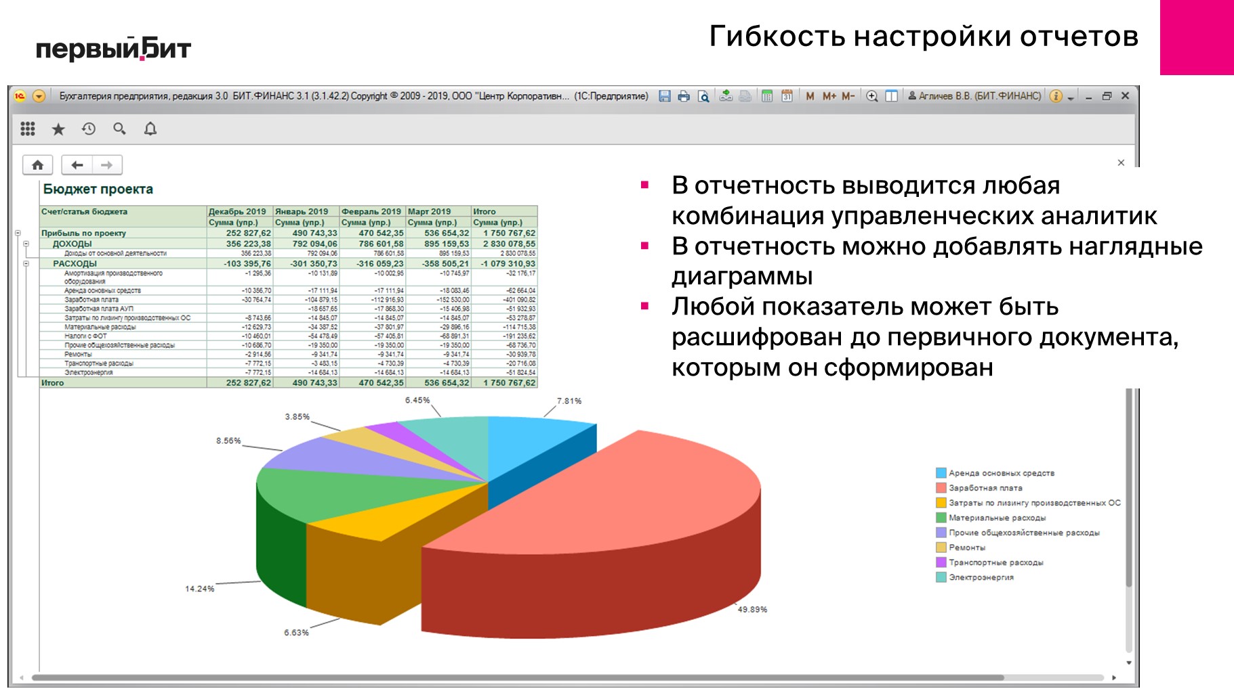This screenshot has width=1234, height=693.
Task: Click the get link icon with green arrow
Action: point(726,96)
